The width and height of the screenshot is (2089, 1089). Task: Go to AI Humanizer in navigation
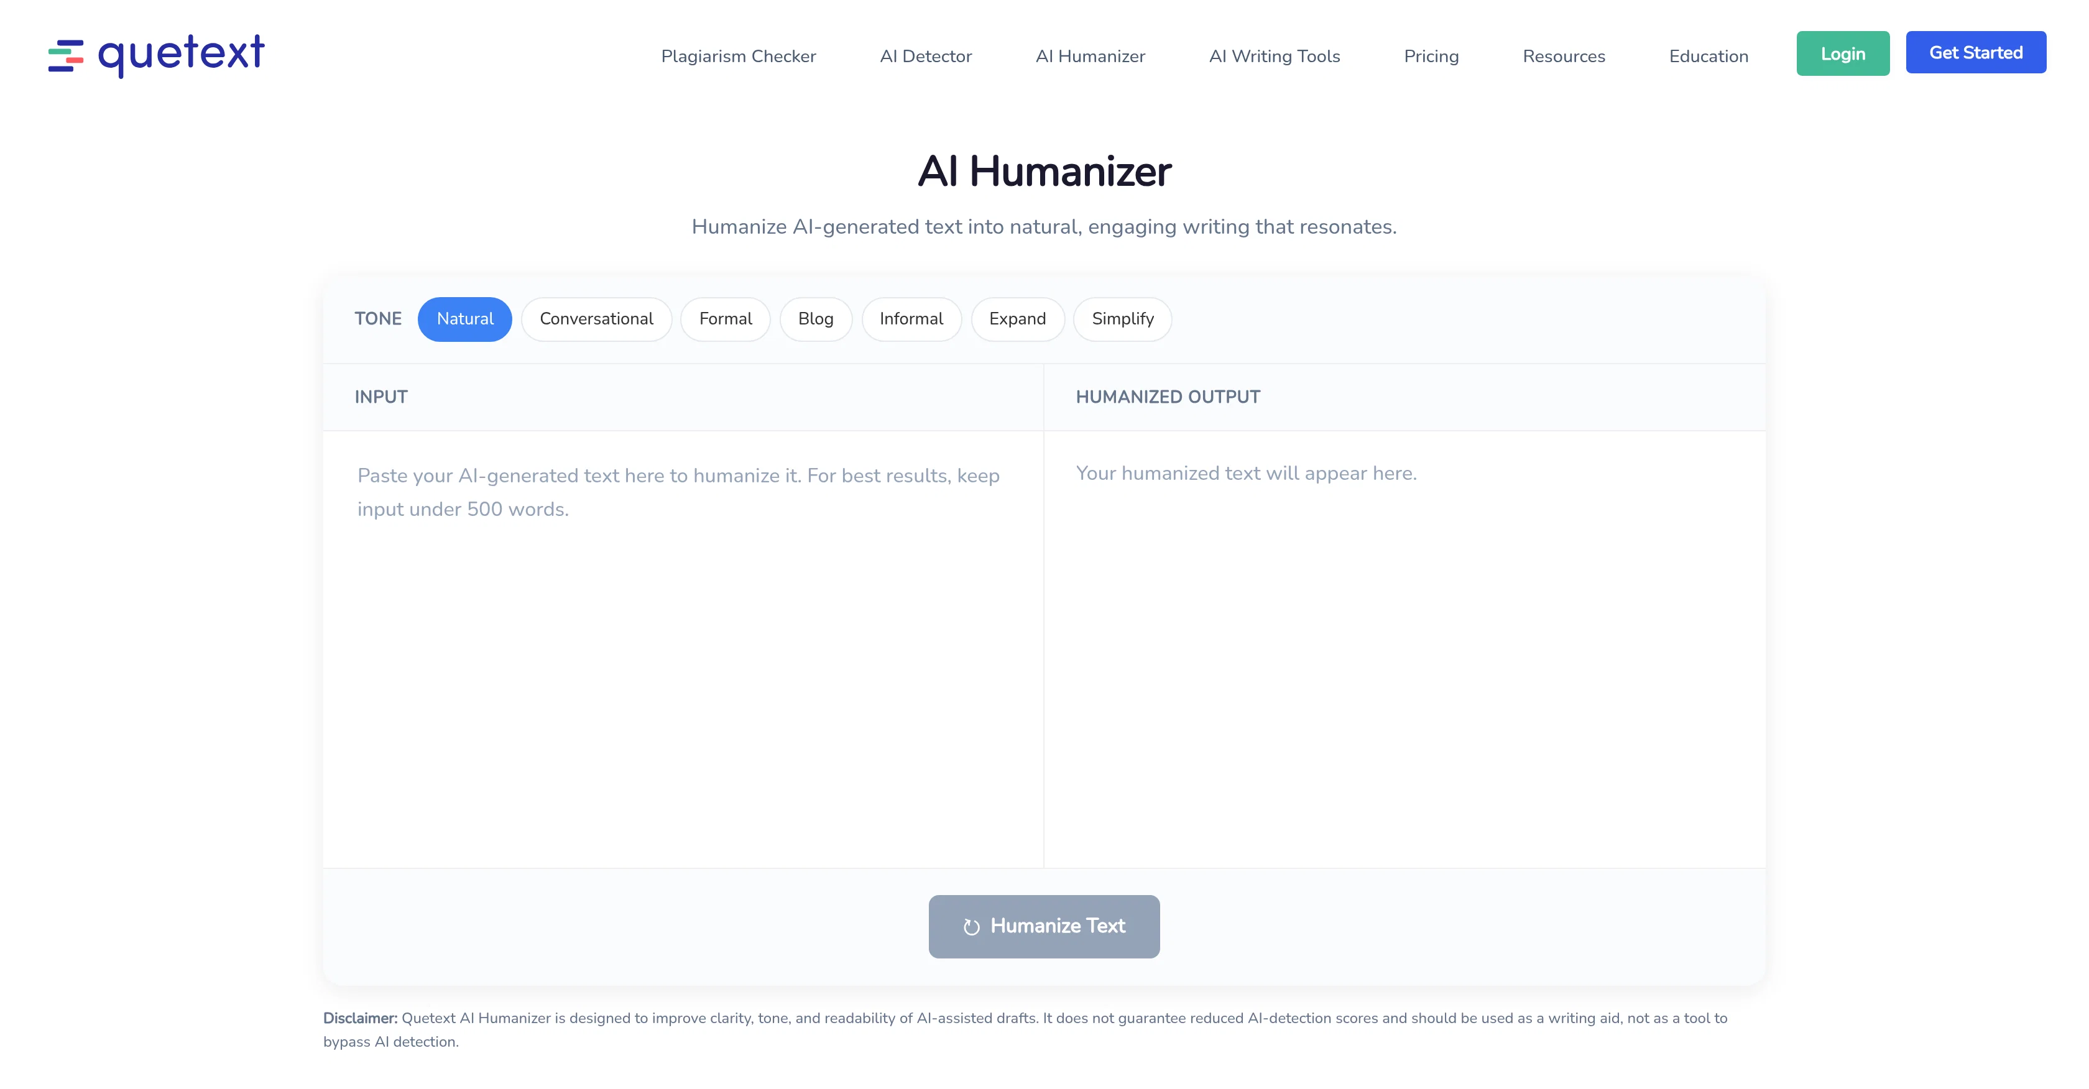click(1090, 56)
